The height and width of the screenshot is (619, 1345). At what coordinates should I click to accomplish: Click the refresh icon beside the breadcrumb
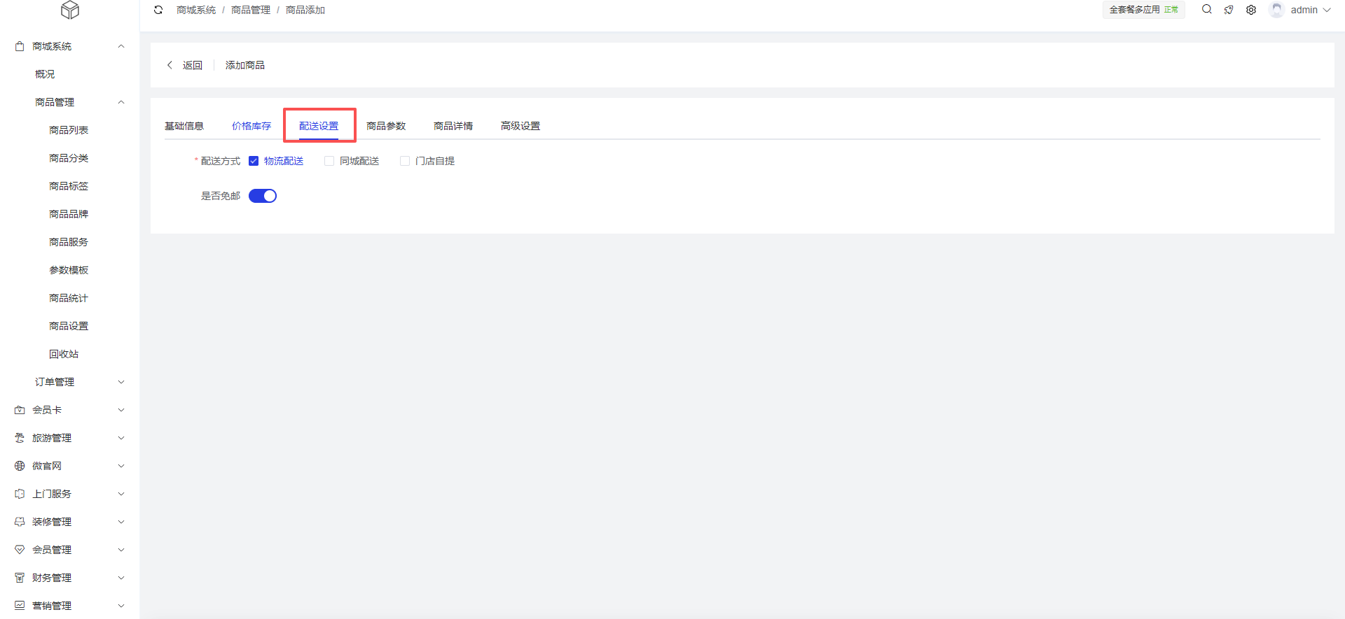coord(158,10)
